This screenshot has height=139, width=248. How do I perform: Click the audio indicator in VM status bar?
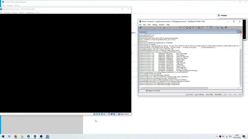tap(99, 114)
